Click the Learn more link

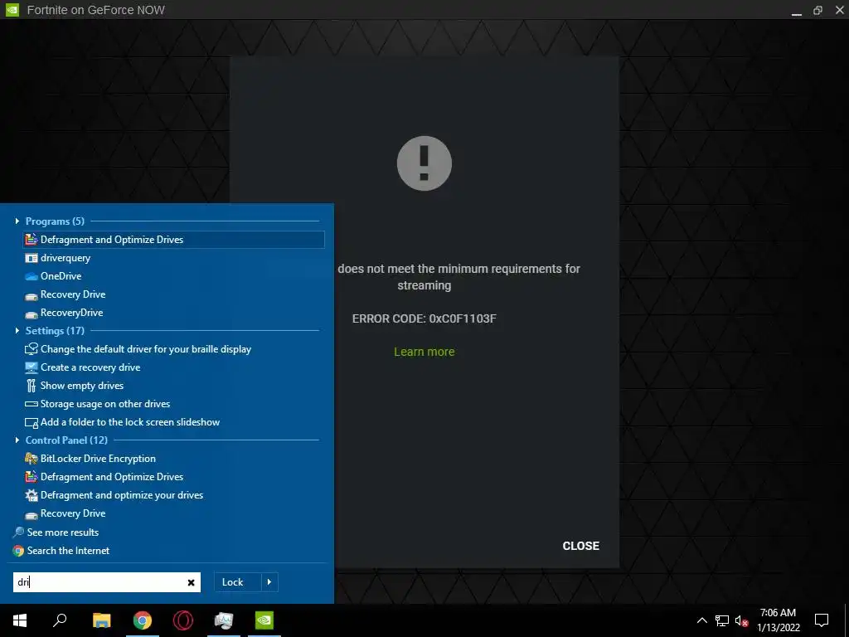424,352
